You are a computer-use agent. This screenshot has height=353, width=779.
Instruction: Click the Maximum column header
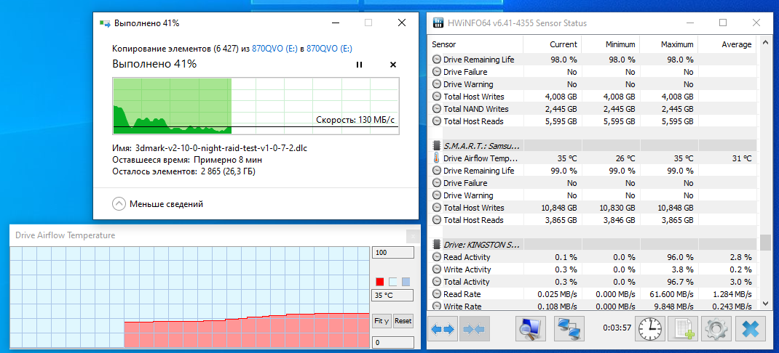(669, 44)
